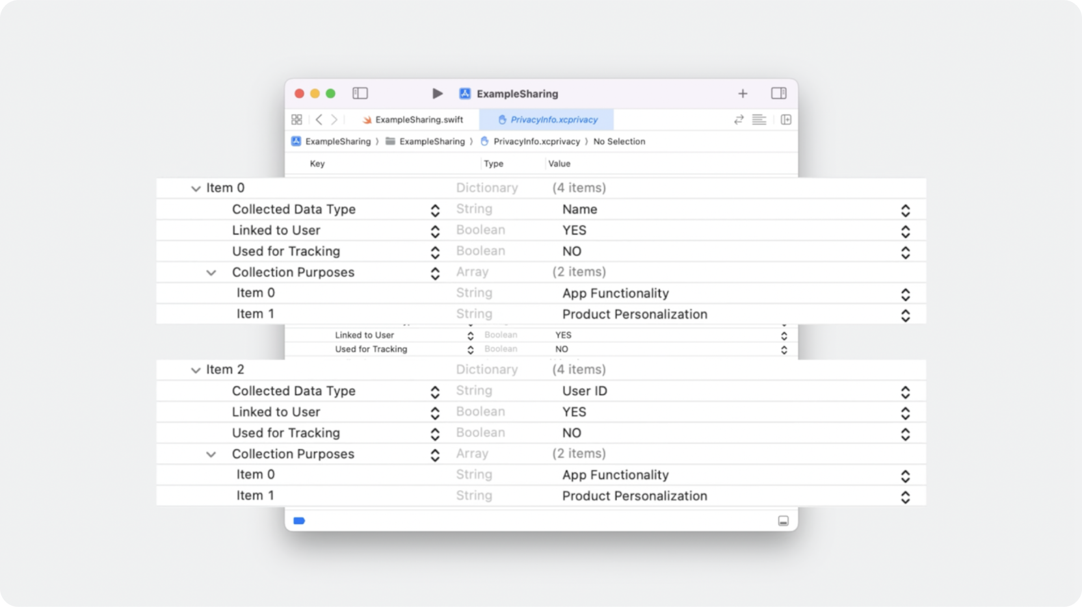Collapse Collection Purposes under Item 0
The image size is (1082, 607).
coord(211,272)
